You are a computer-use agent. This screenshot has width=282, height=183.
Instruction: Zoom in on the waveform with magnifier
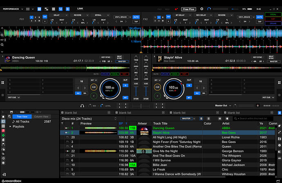[x=2, y=35]
